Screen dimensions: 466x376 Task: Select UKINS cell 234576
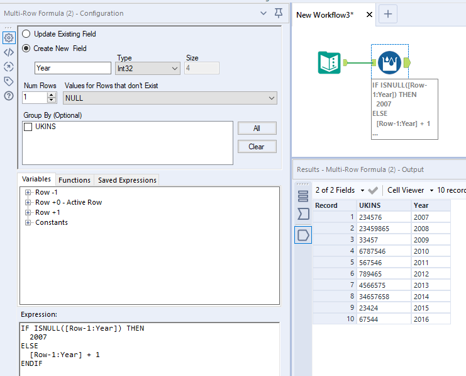(x=384, y=217)
